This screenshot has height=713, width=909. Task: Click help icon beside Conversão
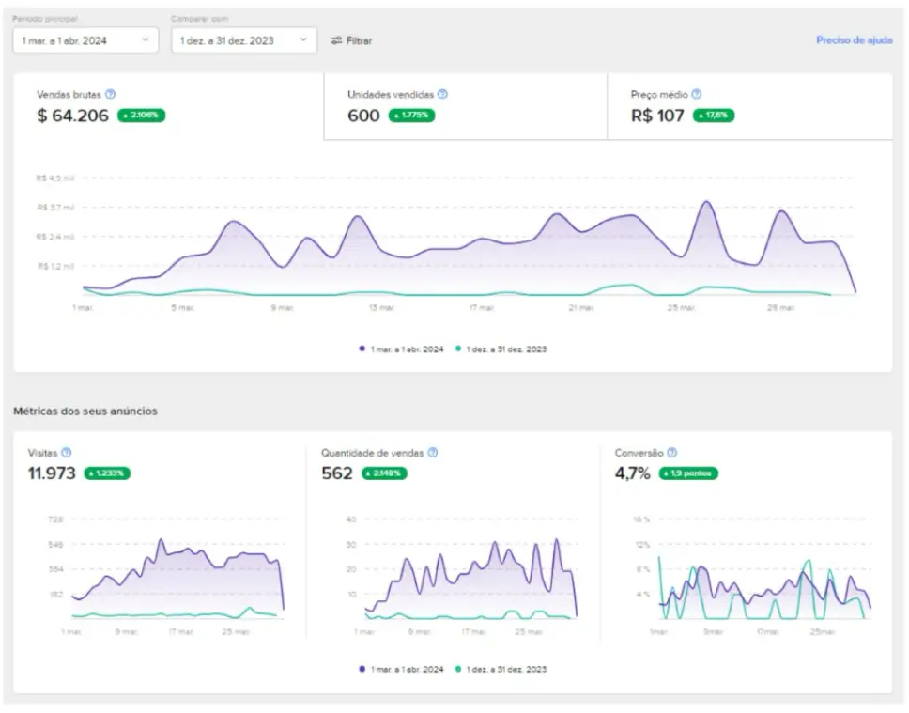point(672,453)
